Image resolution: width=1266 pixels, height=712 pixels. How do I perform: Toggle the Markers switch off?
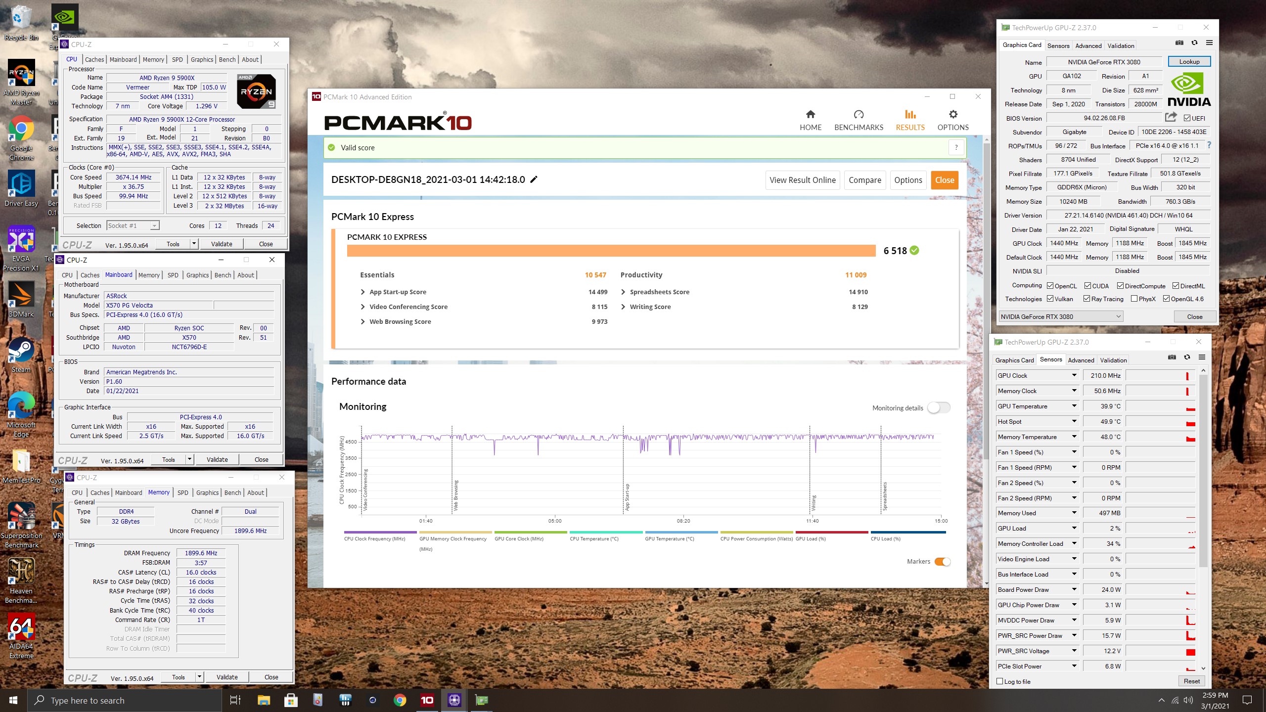pyautogui.click(x=943, y=562)
